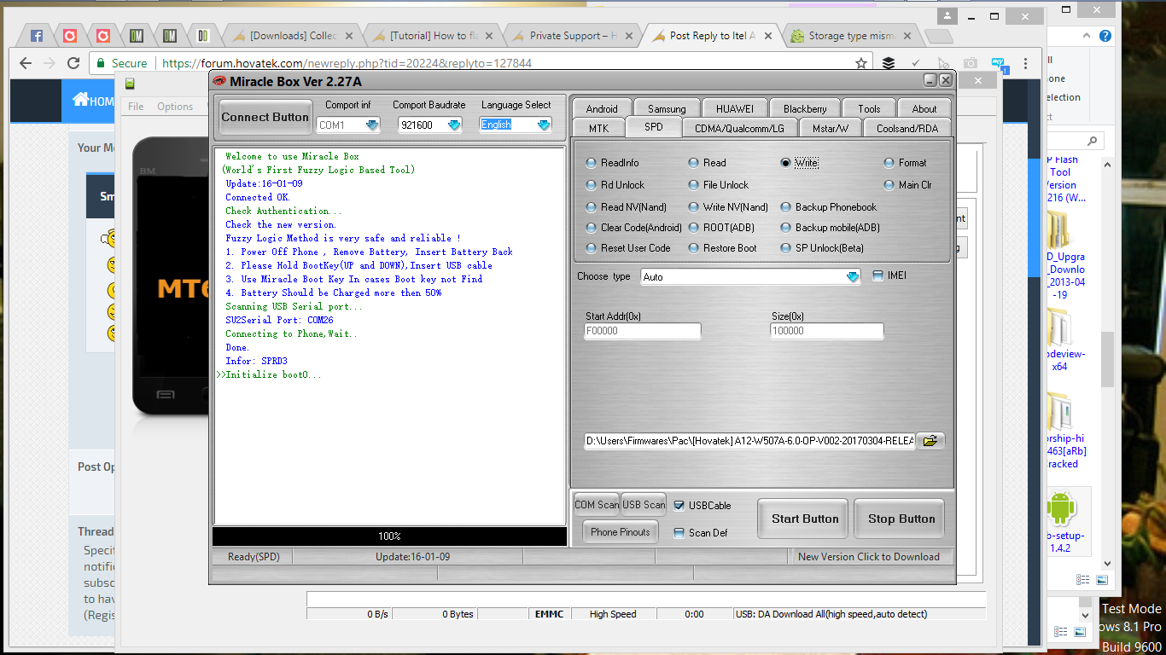Open the HUAWEI tab
1166x655 pixels.
tap(735, 108)
